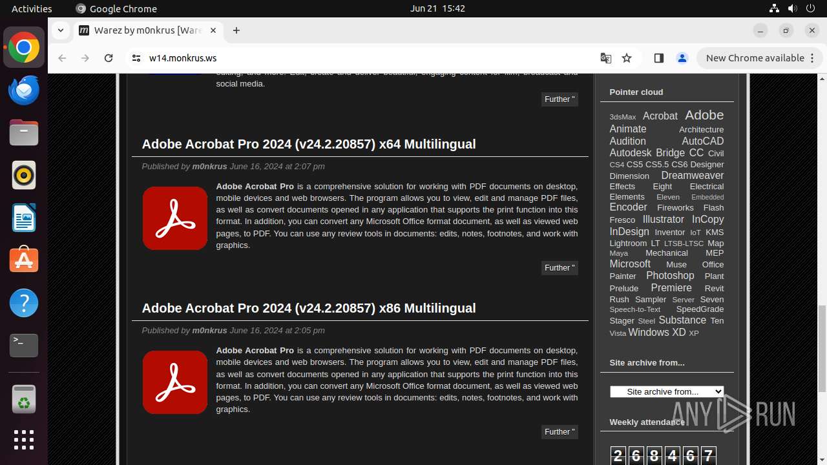Open Chrome's three-dot menu
The image size is (827, 465).
pyautogui.click(x=811, y=58)
